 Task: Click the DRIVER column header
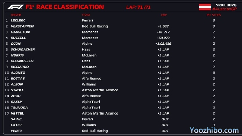(x=16, y=15)
